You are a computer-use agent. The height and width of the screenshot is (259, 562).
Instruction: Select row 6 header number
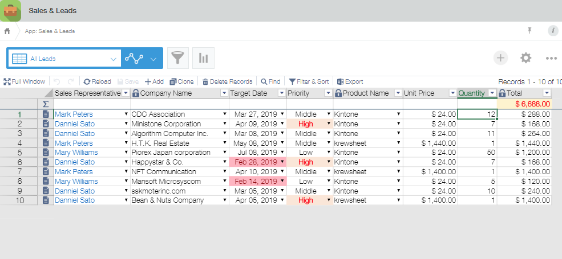[x=19, y=162]
